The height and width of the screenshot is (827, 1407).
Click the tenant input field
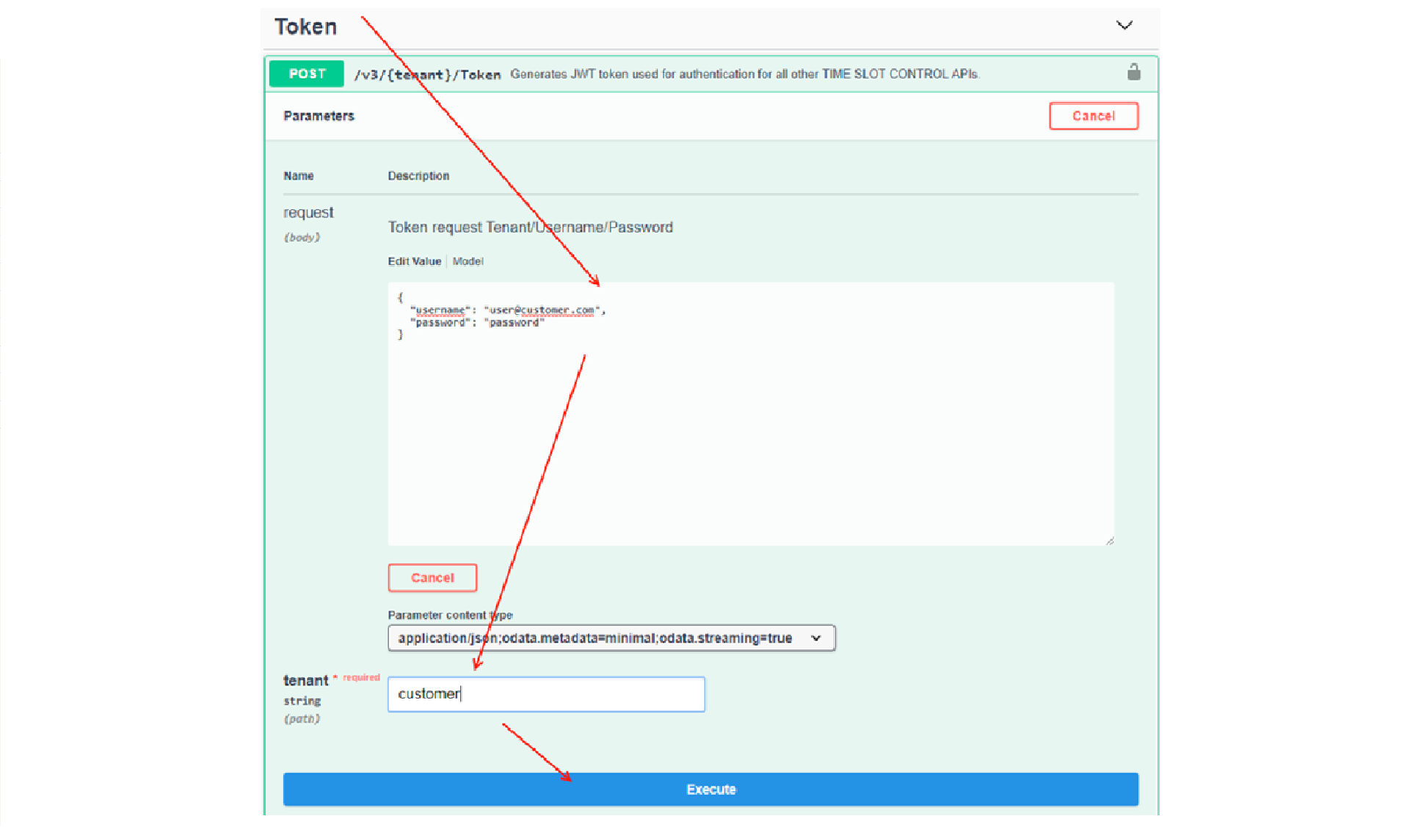pos(546,693)
